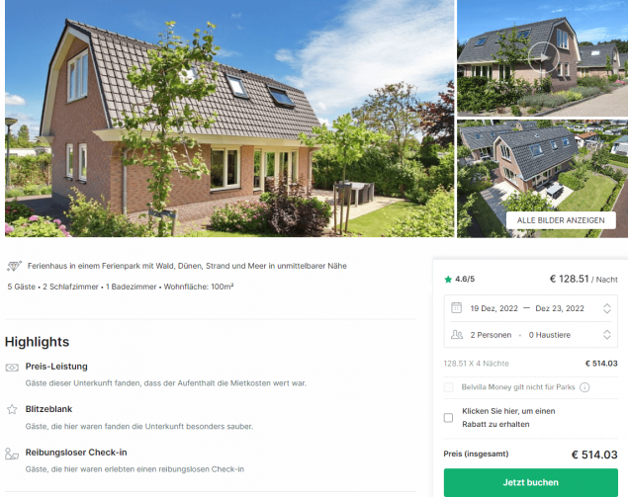The height and width of the screenshot is (497, 628).
Task: Tick the checkbox for the discount (Rabatt)
Action: coord(449,418)
